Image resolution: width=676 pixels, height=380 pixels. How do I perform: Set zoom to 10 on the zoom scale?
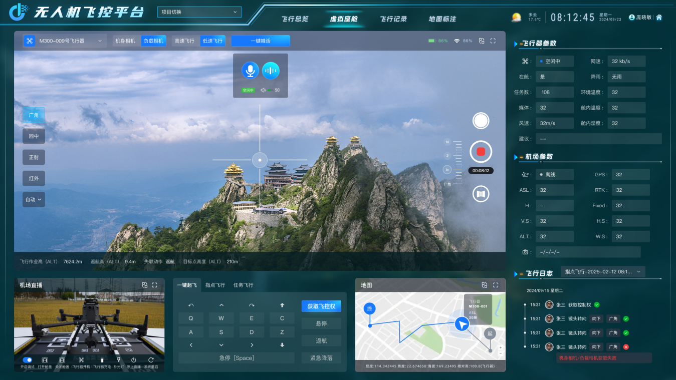click(447, 142)
